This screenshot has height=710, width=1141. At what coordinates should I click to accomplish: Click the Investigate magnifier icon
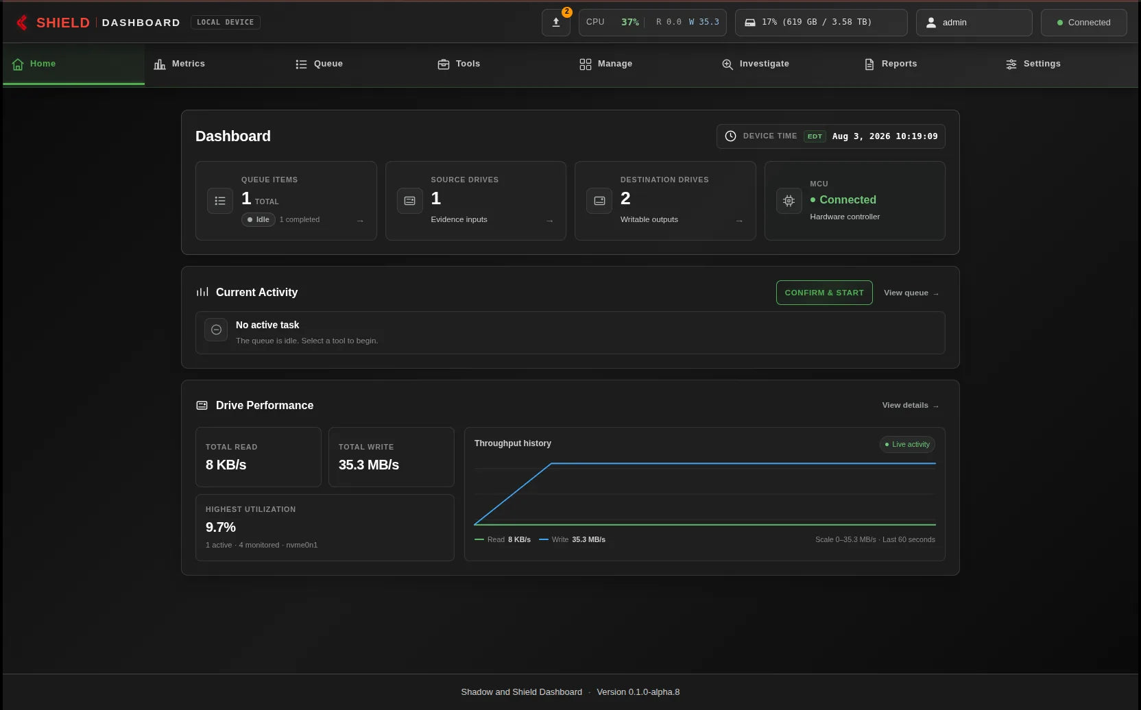click(x=728, y=64)
